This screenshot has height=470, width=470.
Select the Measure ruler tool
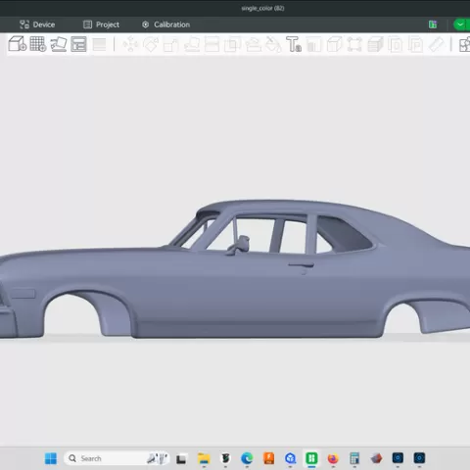[x=436, y=45]
